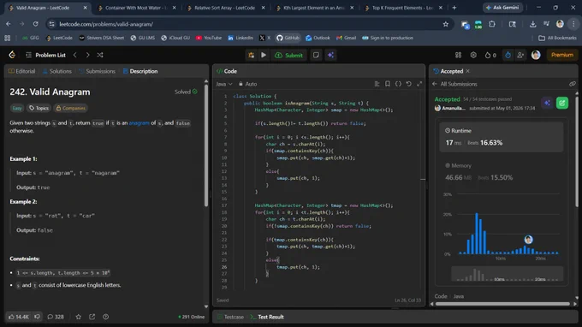
Task: Analyze submission with purple sparkle icon
Action: (x=547, y=103)
